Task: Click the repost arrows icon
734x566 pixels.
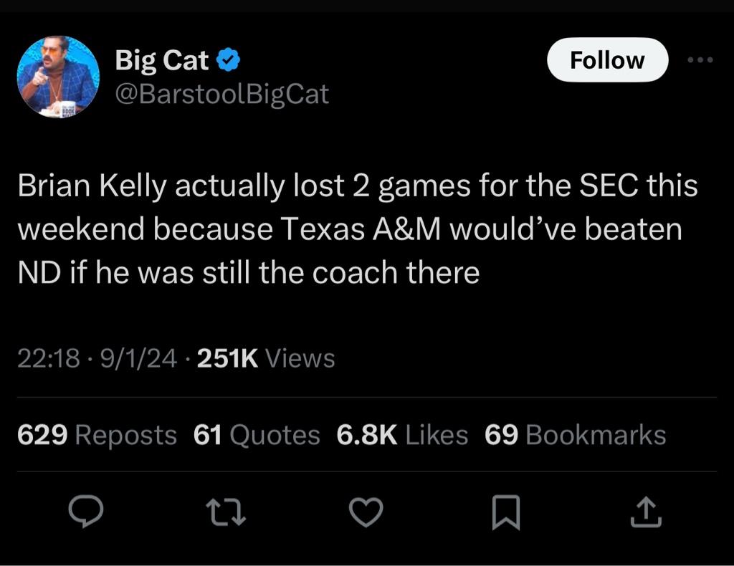Action: tap(226, 512)
